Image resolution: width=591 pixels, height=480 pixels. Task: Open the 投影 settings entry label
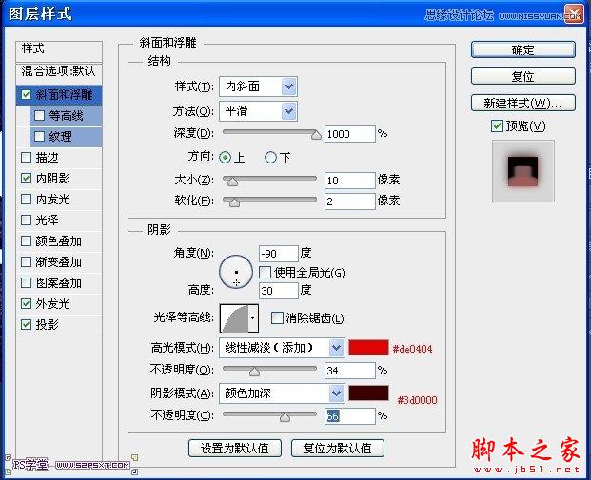(x=48, y=324)
